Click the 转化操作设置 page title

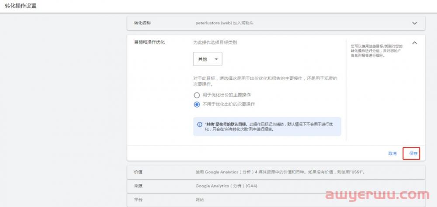pos(21,6)
